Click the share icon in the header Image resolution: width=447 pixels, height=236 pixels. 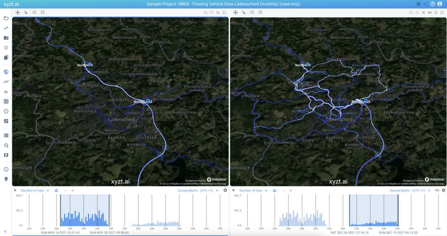pyautogui.click(x=425, y=4)
